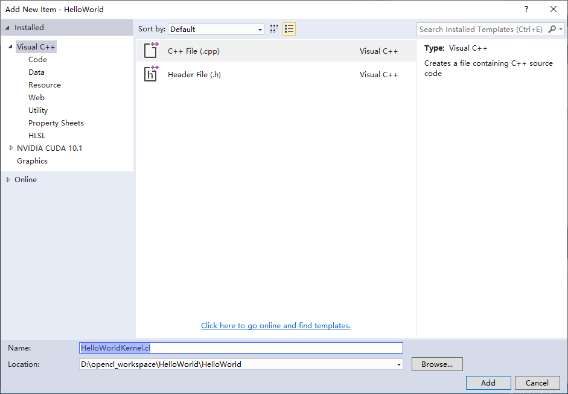
Task: Click the Help question mark icon
Action: pyautogui.click(x=526, y=10)
